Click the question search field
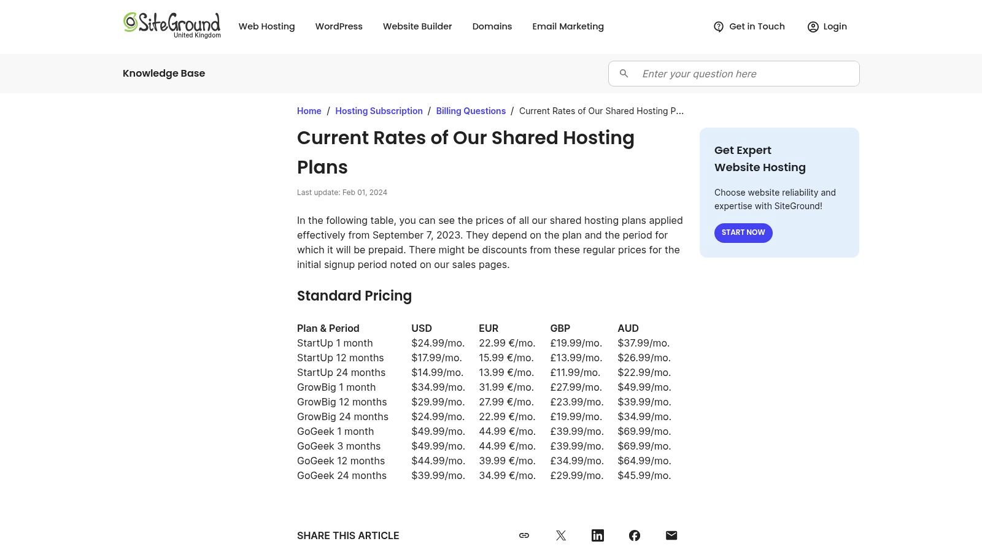 point(734,74)
